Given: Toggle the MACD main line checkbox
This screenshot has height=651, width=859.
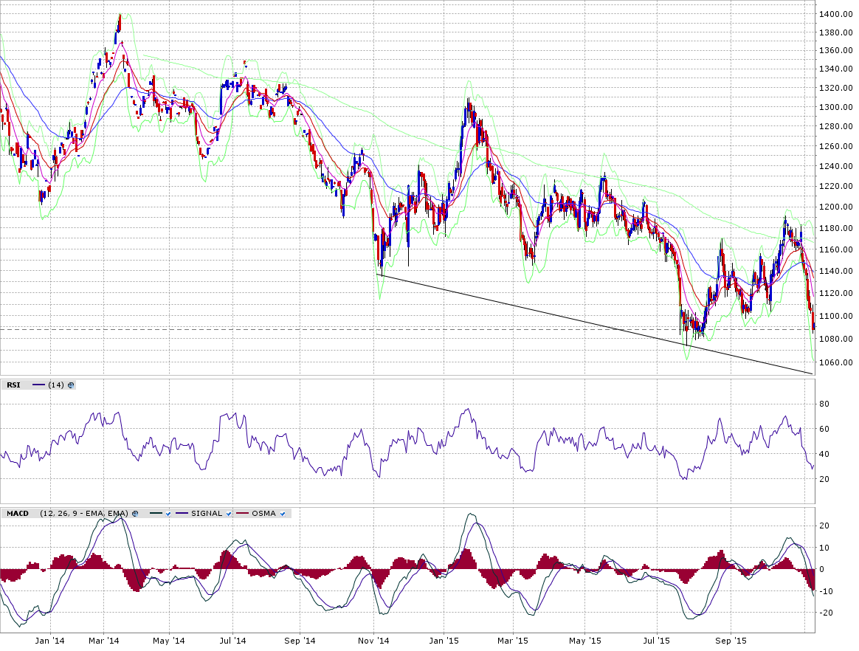Looking at the screenshot, I should pyautogui.click(x=169, y=514).
